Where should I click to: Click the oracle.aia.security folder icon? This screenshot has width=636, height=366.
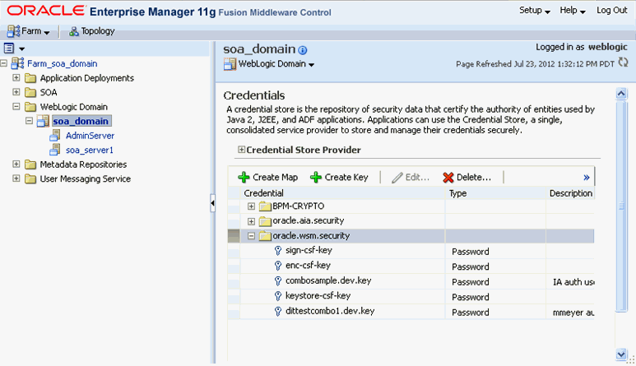pyautogui.click(x=265, y=221)
